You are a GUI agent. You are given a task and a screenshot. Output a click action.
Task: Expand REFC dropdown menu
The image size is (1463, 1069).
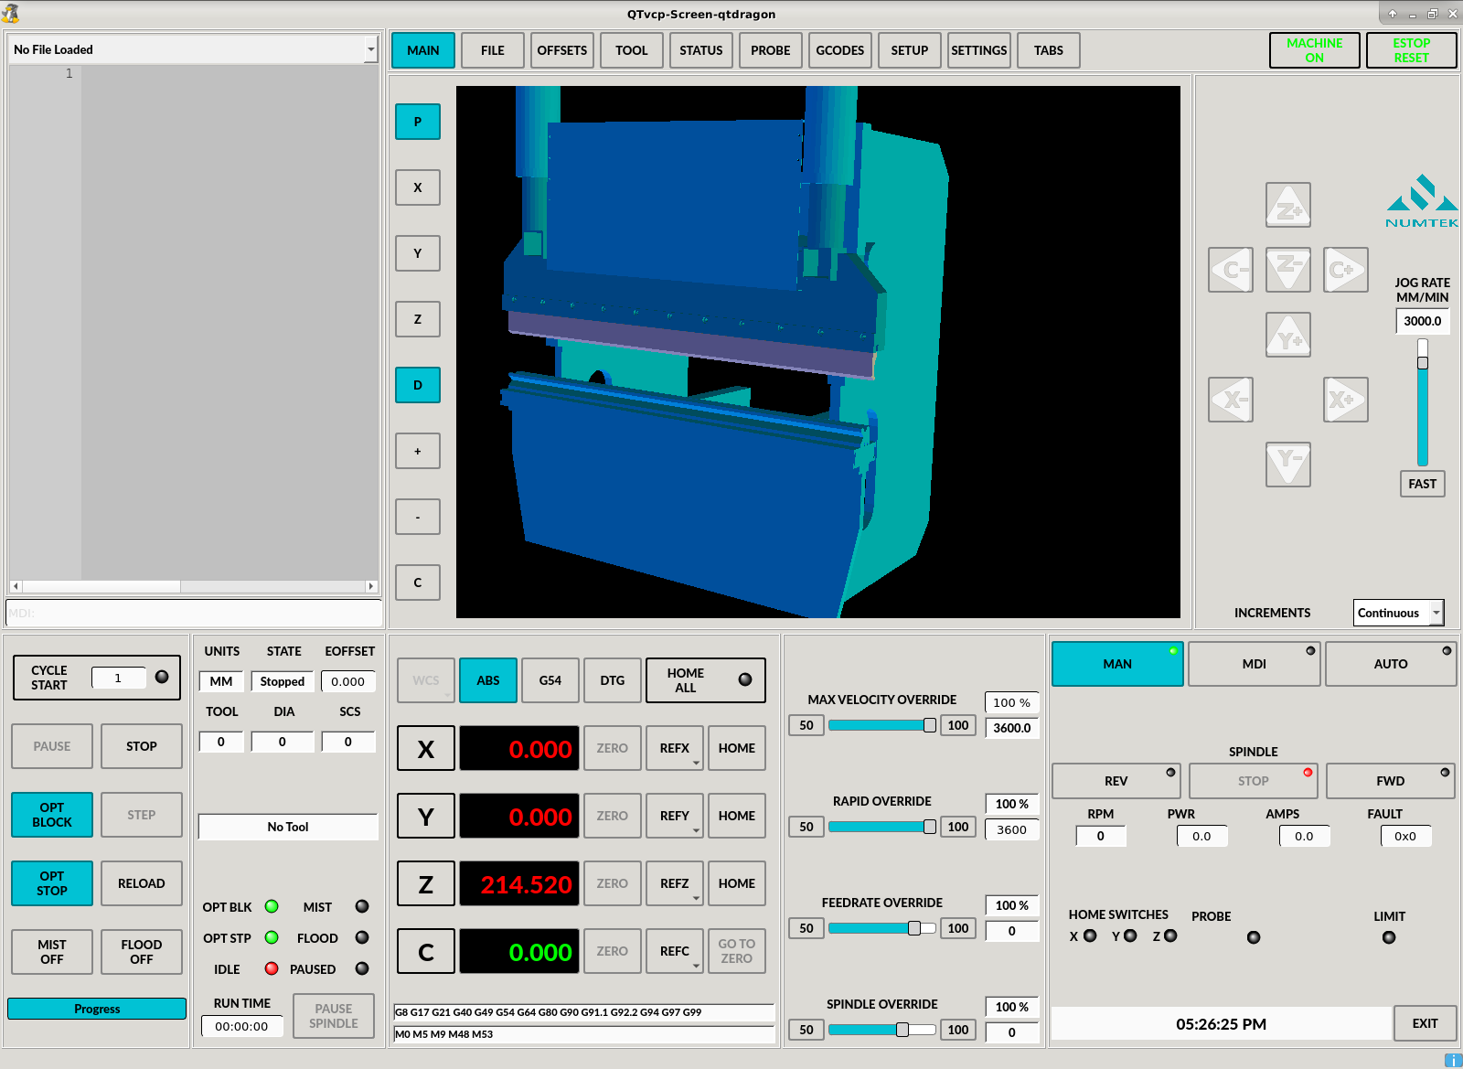click(x=696, y=966)
